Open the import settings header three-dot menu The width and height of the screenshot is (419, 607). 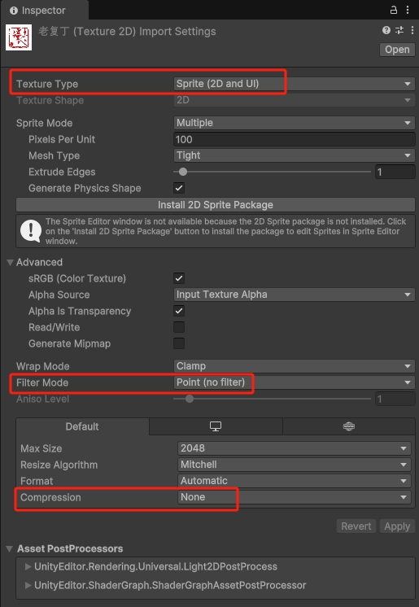412,30
